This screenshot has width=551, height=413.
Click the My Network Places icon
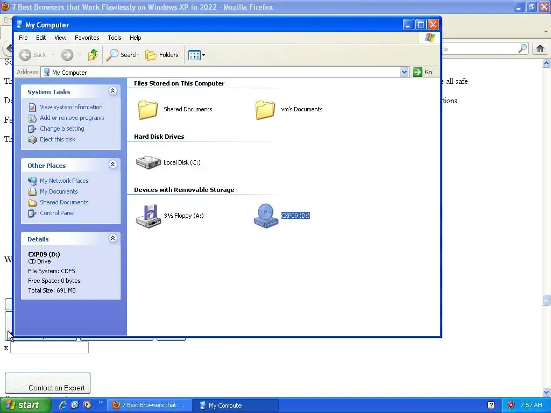coord(32,181)
